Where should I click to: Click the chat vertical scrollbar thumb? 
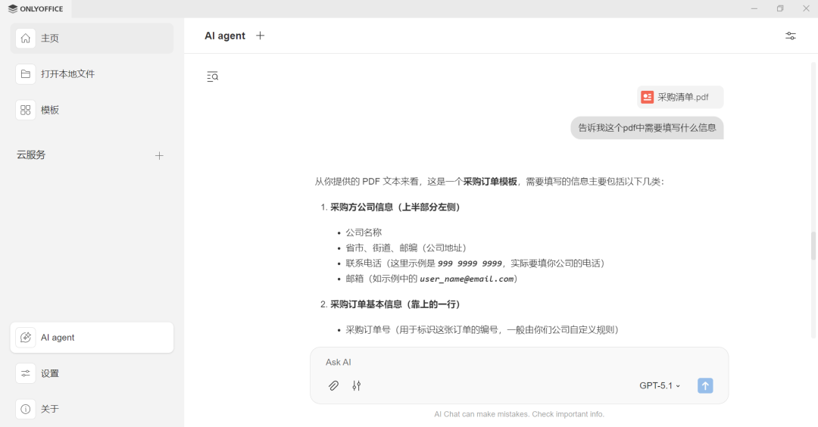pyautogui.click(x=813, y=245)
